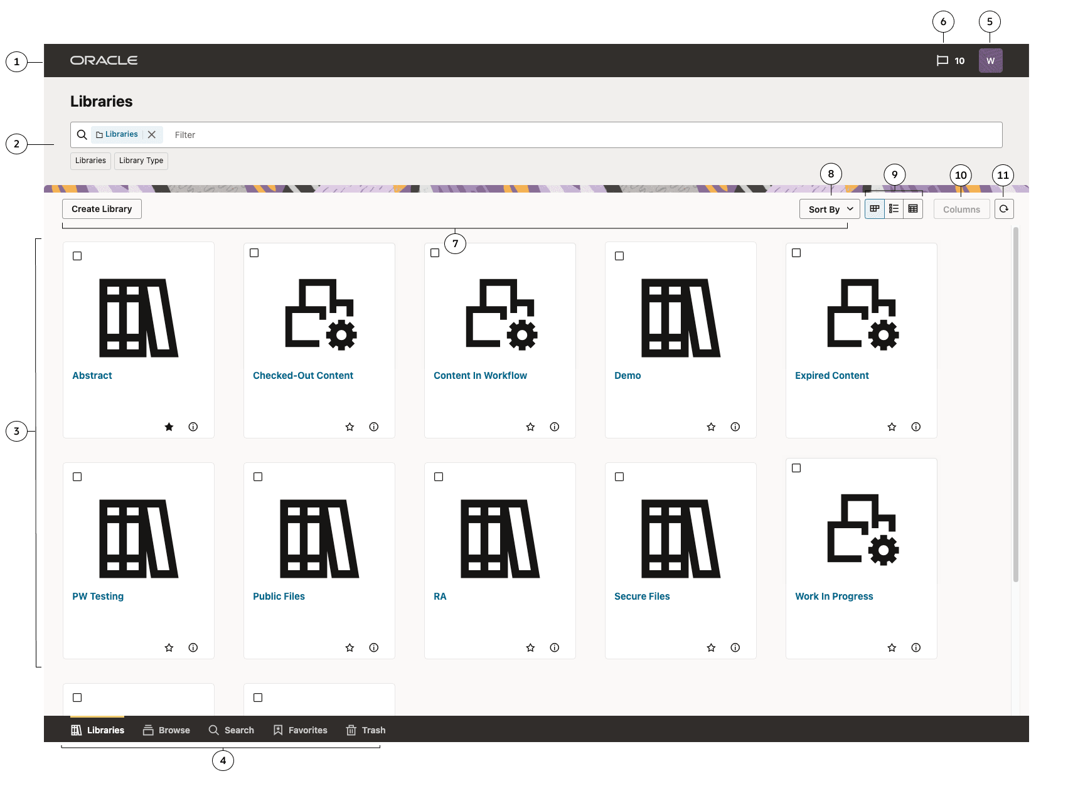Go to the Search tab
The image size is (1073, 786).
[x=232, y=730]
